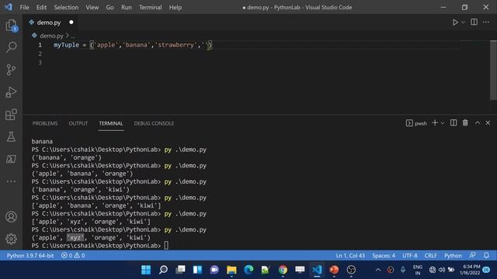497x279 pixels.
Task: Click the unsaved dot on demo.py tab
Action: click(x=71, y=22)
